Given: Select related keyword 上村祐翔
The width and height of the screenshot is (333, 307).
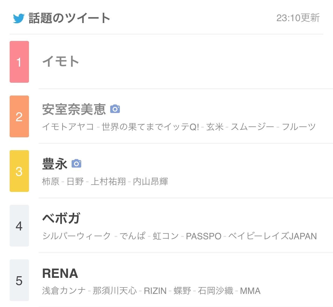Looking at the screenshot, I should click(x=108, y=181).
